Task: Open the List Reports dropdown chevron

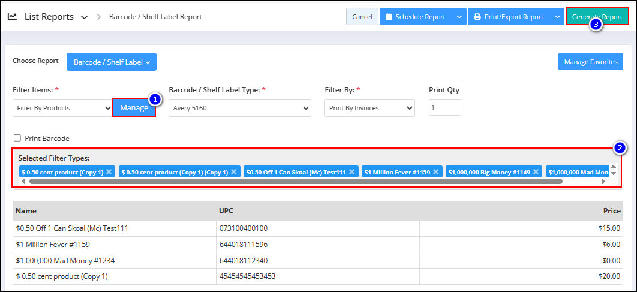Action: (x=85, y=17)
